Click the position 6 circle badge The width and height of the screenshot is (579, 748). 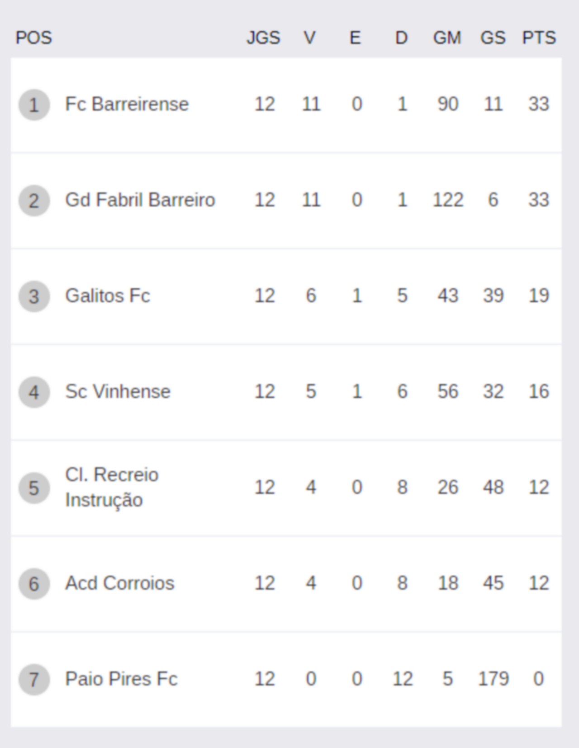coord(34,584)
